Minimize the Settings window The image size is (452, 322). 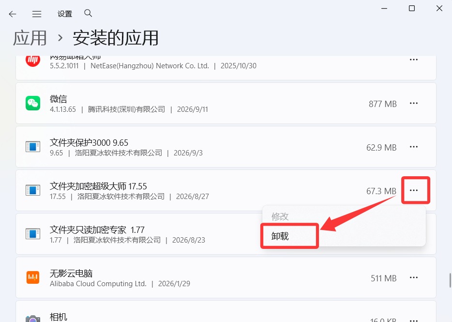(384, 8)
